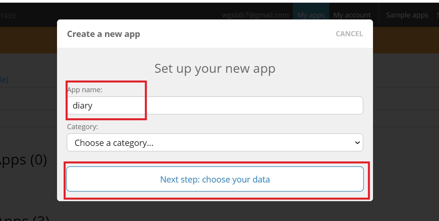This screenshot has height=221, width=439.
Task: Click the partially visible blue link at left edge
Action: pos(4,79)
